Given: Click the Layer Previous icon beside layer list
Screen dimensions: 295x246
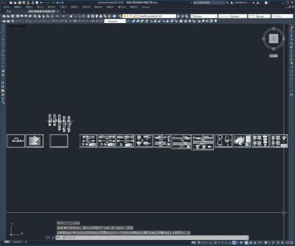Looking at the screenshot, I should pos(182,16).
